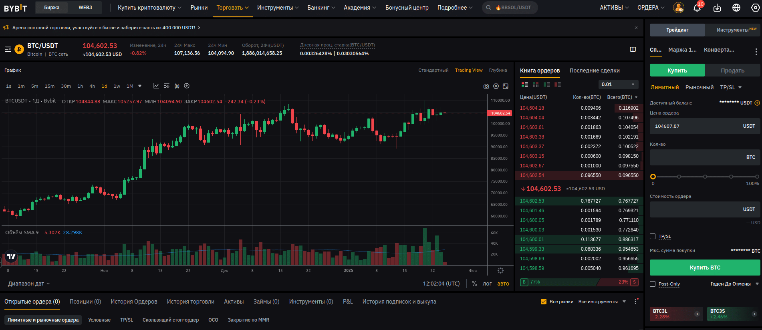Click the download app icon in header
This screenshot has width=762, height=330.
717,8
